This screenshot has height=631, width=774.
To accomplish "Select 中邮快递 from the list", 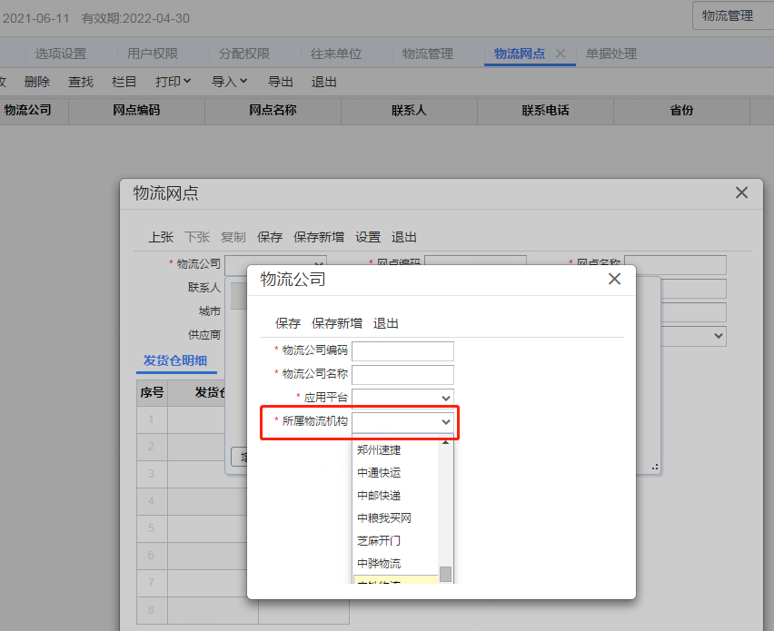I will tap(379, 496).
